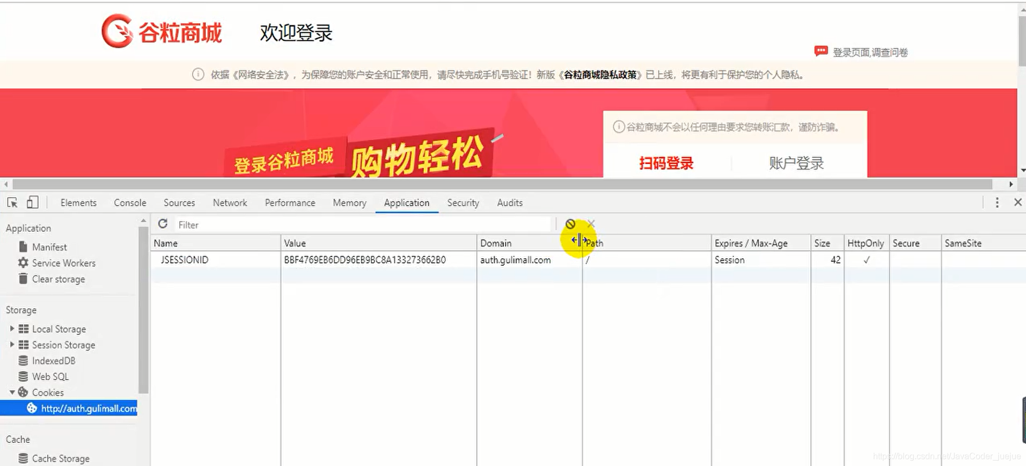
Task: Click the info icon in notice bar
Action: click(x=198, y=75)
